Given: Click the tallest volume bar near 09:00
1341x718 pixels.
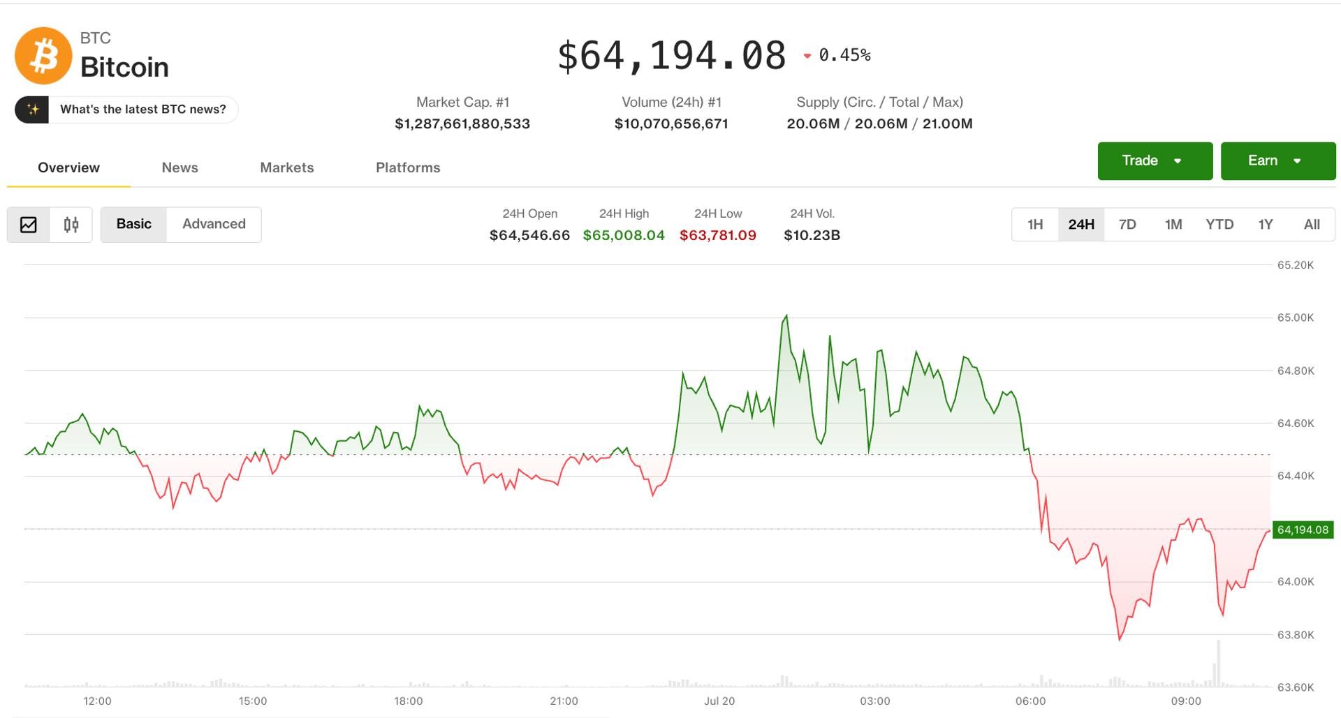Looking at the screenshot, I should (1219, 663).
